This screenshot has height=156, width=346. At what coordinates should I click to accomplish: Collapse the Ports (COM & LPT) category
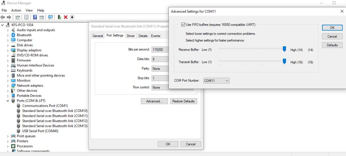pyautogui.click(x=8, y=101)
